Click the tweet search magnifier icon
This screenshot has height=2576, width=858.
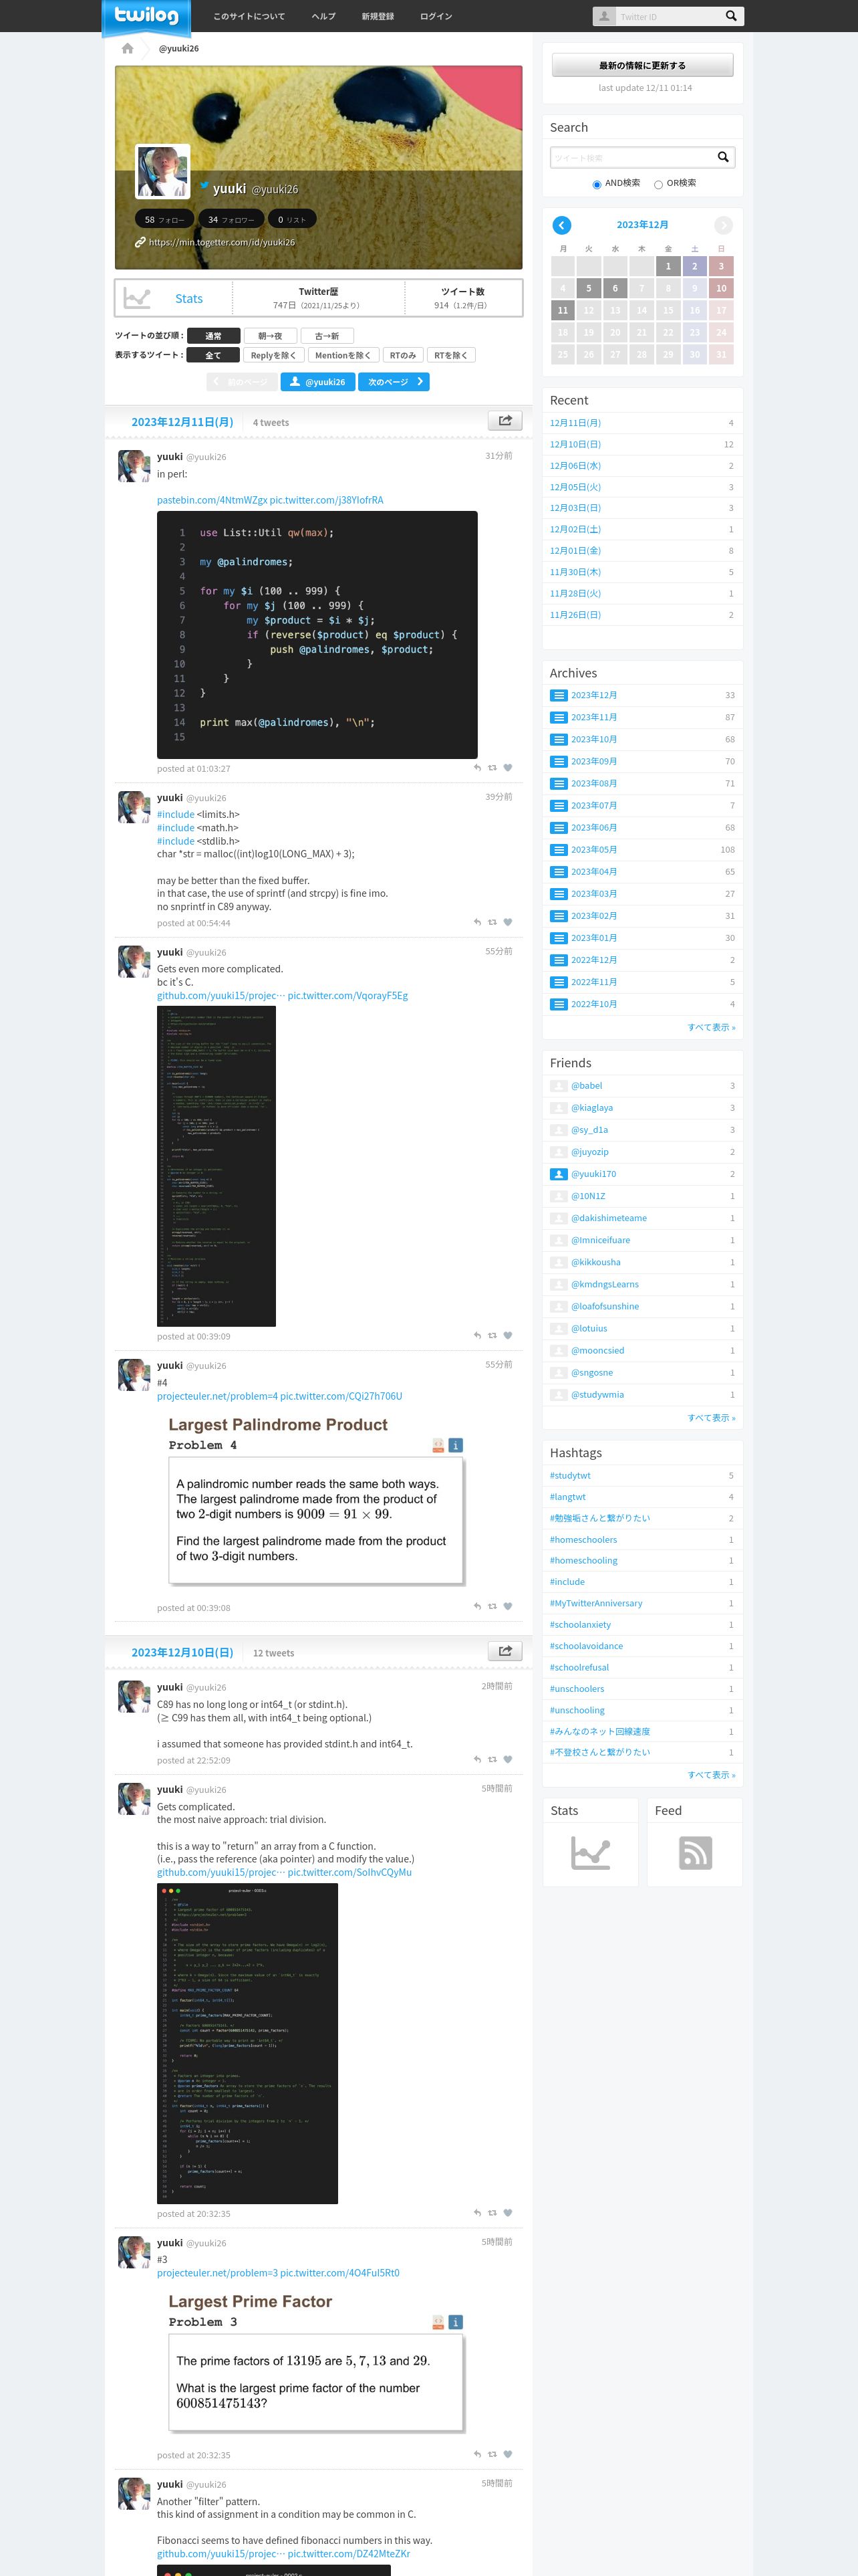point(722,157)
